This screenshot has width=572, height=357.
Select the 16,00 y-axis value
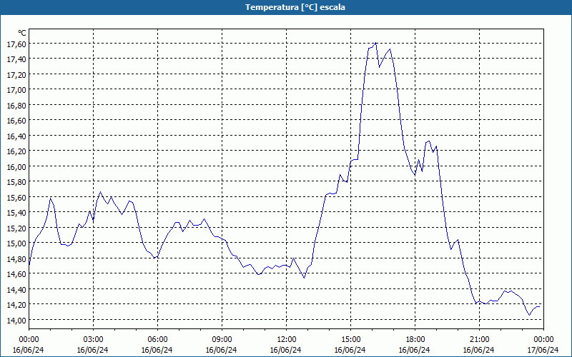point(16,166)
